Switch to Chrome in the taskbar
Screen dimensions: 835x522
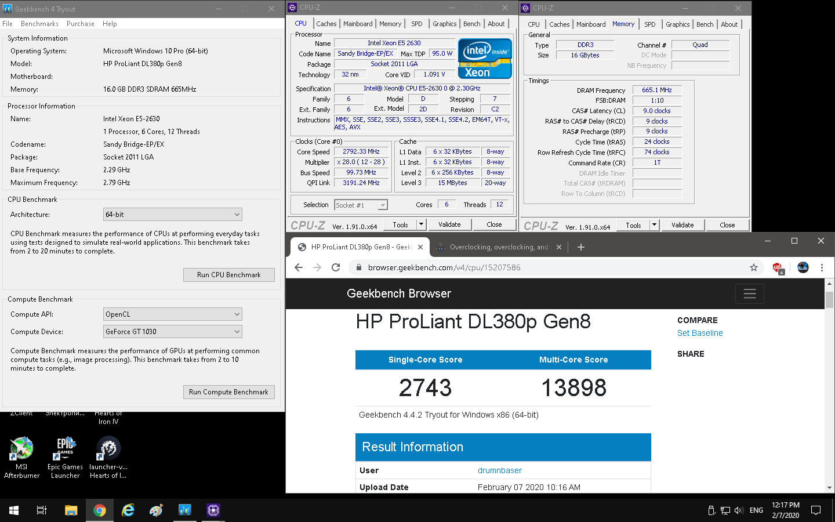100,510
